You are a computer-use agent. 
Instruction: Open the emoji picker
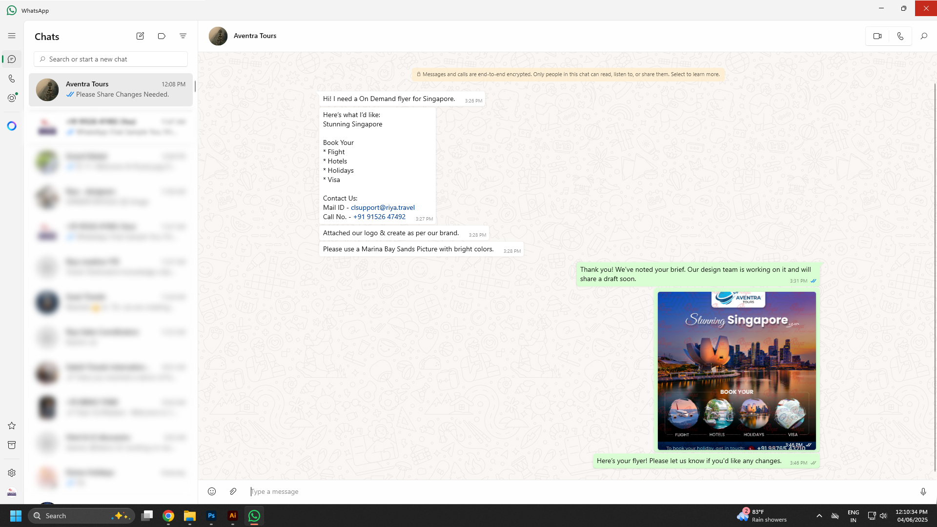pos(212,491)
